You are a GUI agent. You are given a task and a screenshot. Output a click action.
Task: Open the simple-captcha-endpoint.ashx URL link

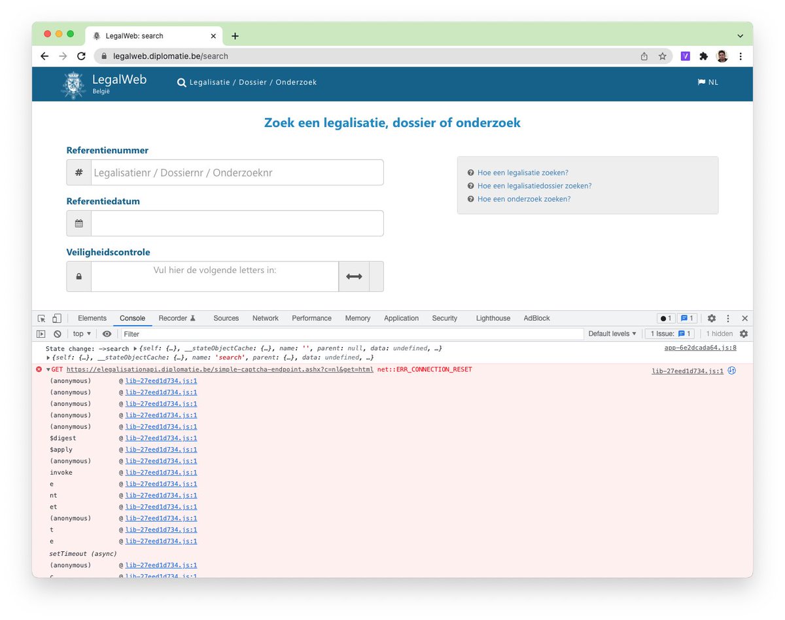click(220, 370)
